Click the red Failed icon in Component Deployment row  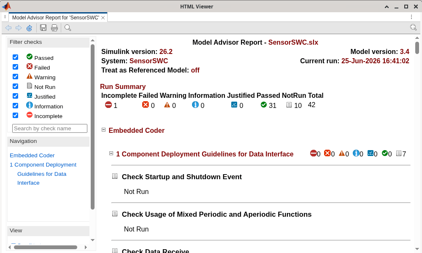(x=327, y=153)
